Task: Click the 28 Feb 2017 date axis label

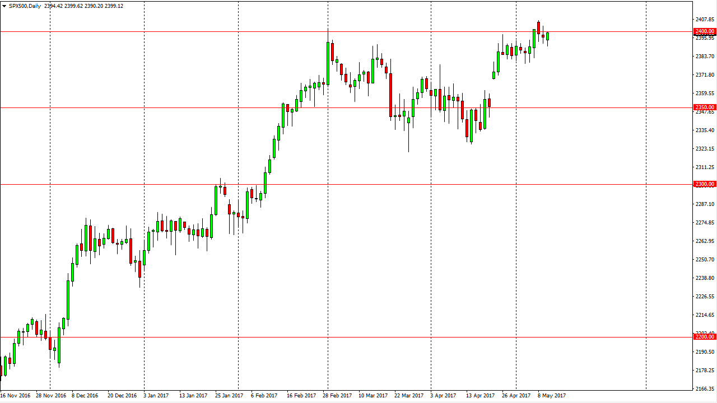Action: (336, 395)
